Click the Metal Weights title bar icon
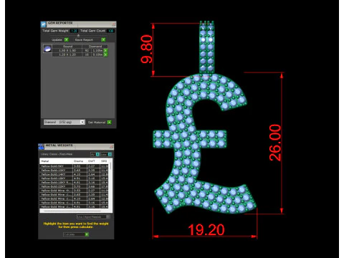Image resolution: width=344 pixels, height=258 pixels. point(41,146)
